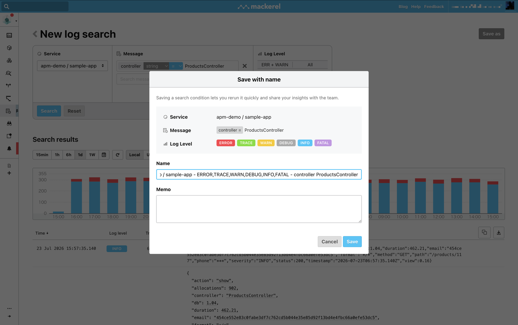
Task: Click the timestamp 23 Jul 2026 15:57:35.140
Action: pyautogui.click(x=66, y=248)
